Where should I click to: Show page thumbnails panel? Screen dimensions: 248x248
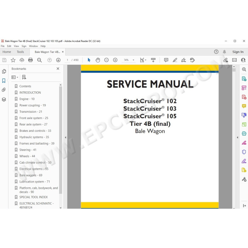[4, 71]
